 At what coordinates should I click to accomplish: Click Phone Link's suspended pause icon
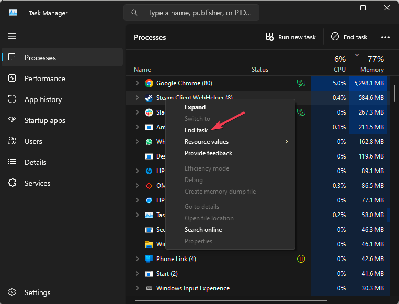tap(301, 259)
